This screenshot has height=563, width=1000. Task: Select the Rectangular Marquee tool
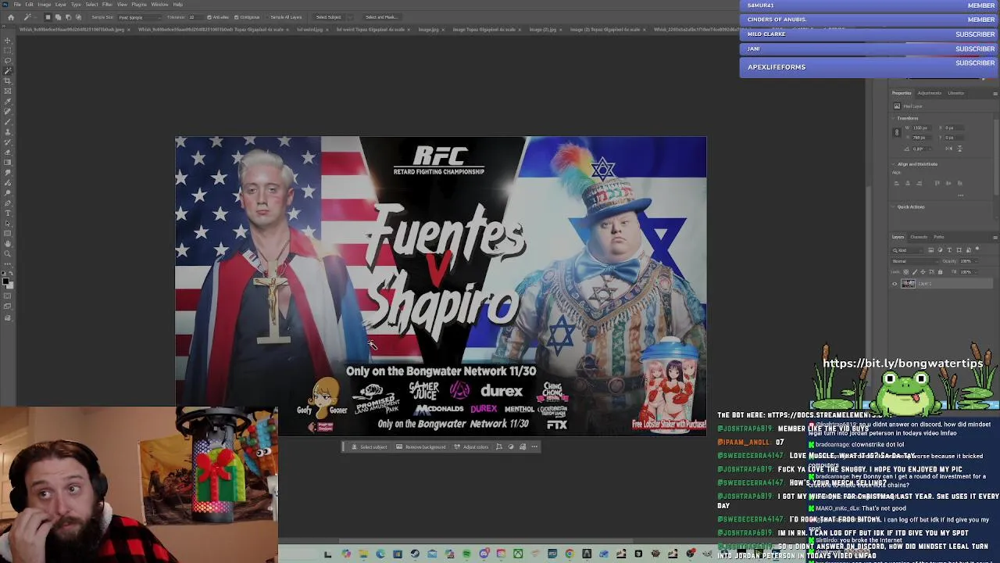click(x=8, y=50)
